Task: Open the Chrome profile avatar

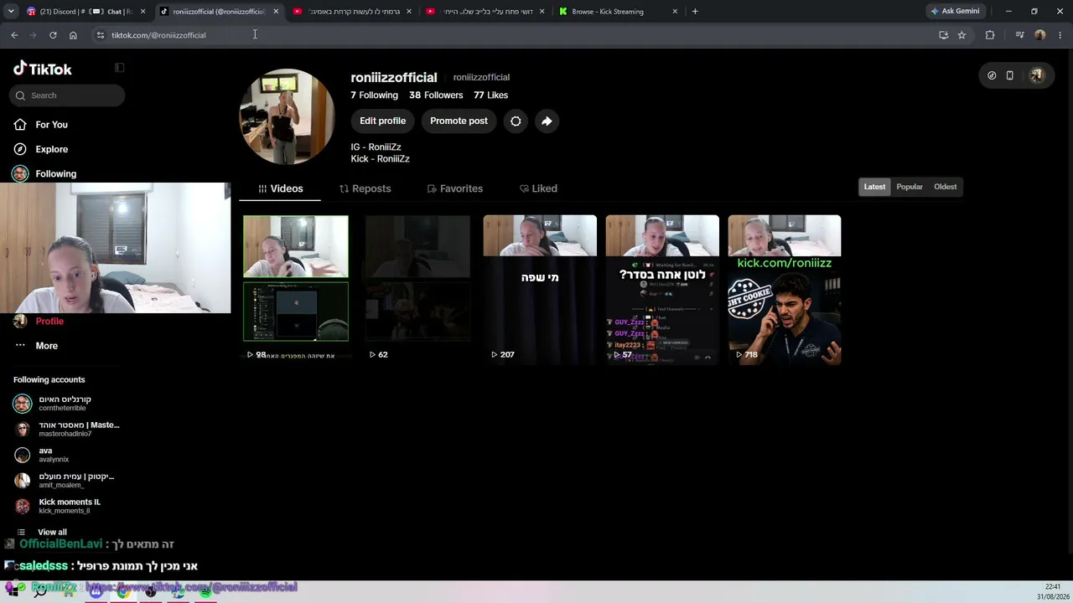Action: click(1040, 35)
